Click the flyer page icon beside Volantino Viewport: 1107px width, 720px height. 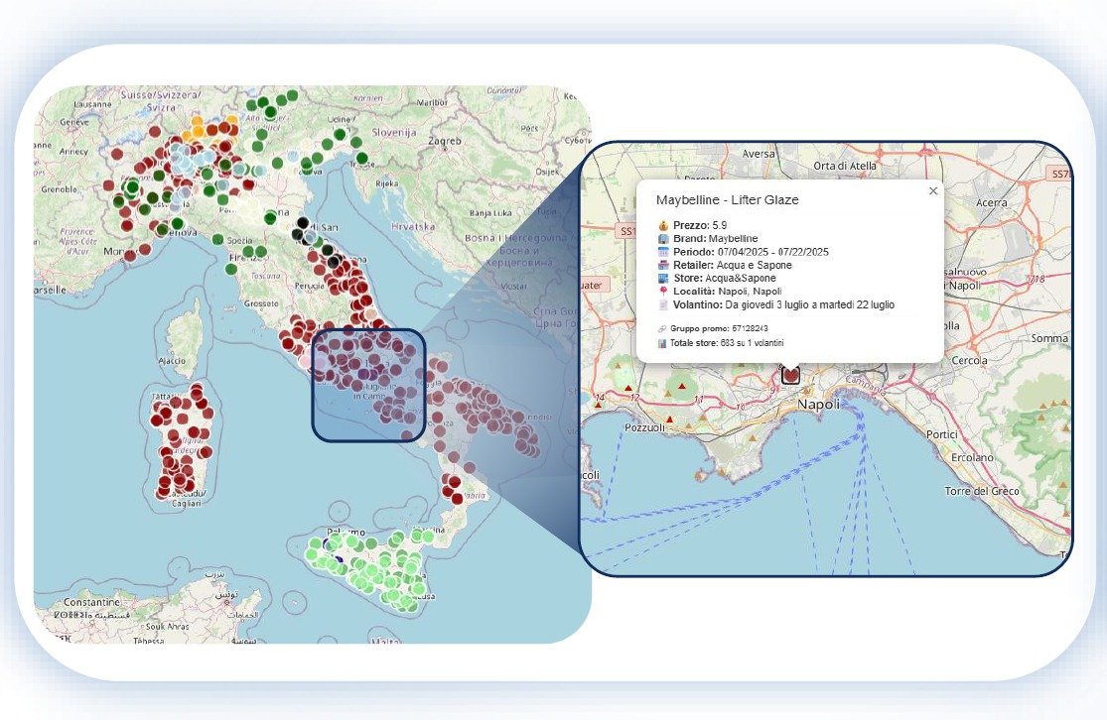(663, 304)
